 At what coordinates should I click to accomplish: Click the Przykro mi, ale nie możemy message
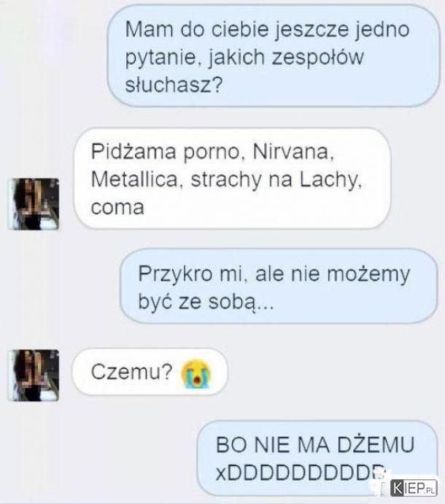279,287
